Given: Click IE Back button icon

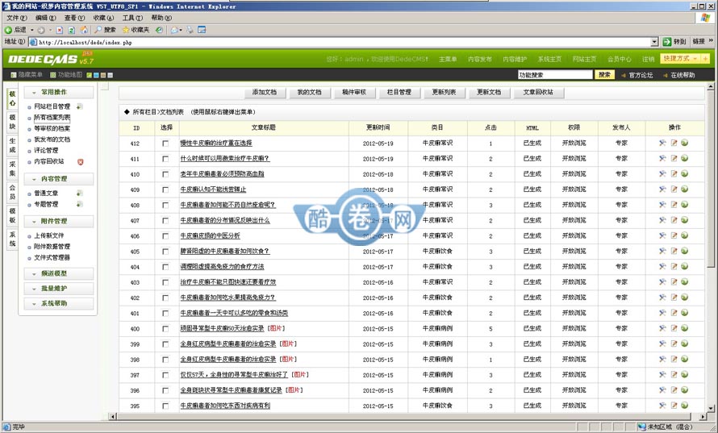Looking at the screenshot, I should pyautogui.click(x=8, y=30).
